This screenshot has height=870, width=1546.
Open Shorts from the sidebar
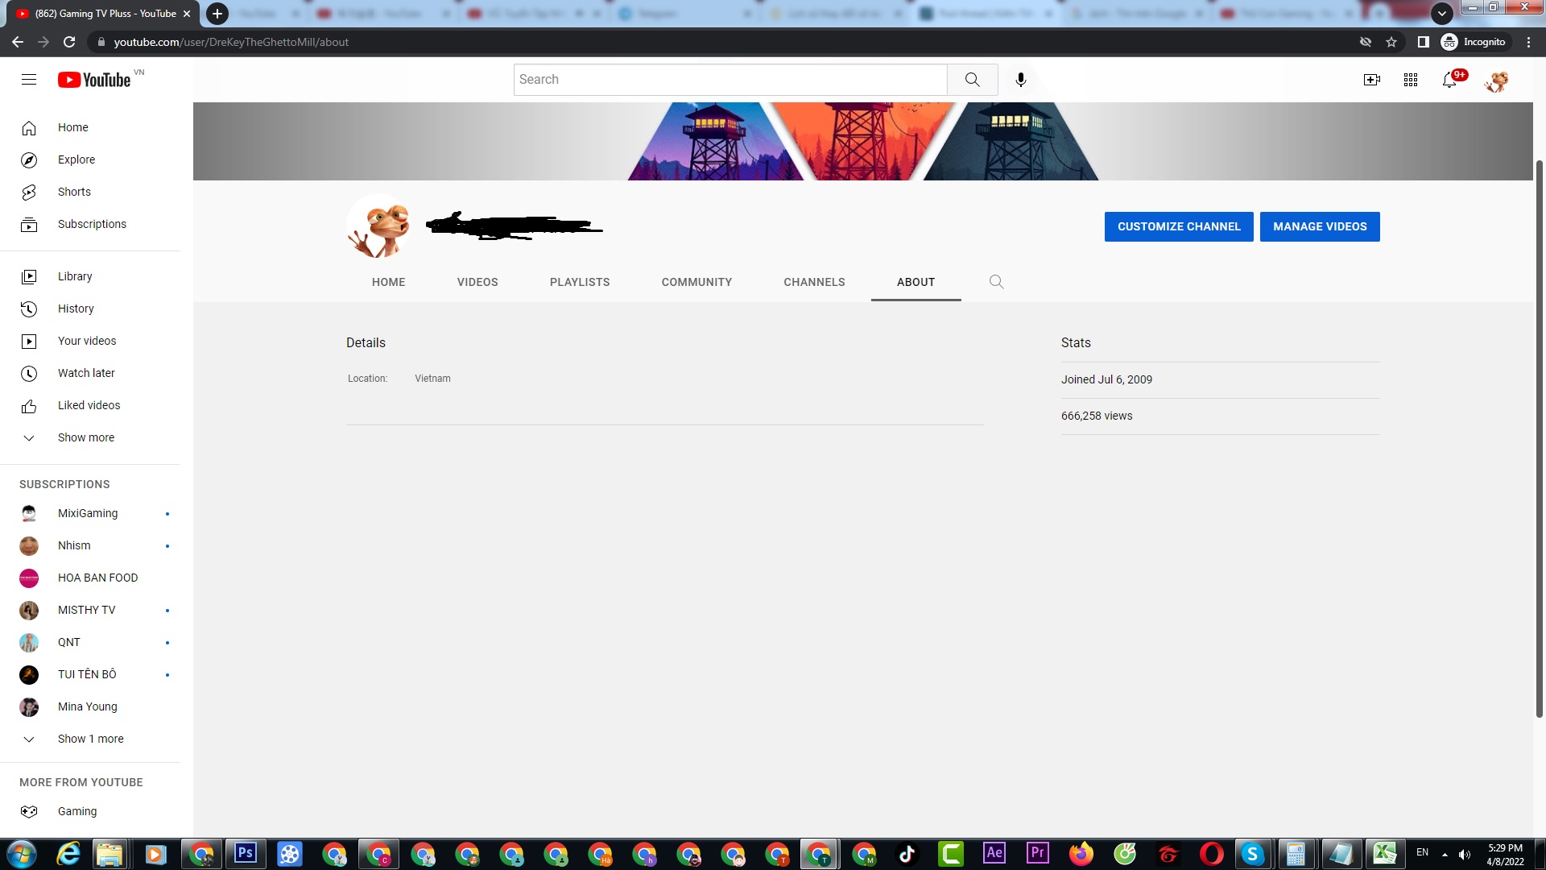(74, 192)
